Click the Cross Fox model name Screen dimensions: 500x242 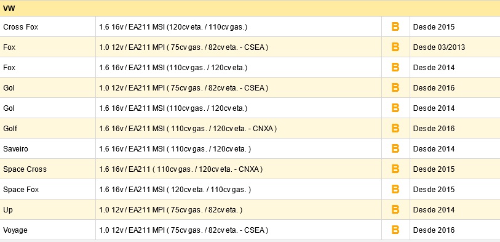[x=21, y=27]
